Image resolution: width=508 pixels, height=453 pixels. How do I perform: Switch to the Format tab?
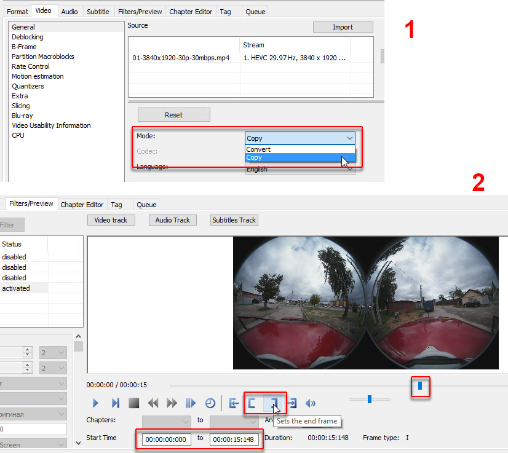(17, 12)
